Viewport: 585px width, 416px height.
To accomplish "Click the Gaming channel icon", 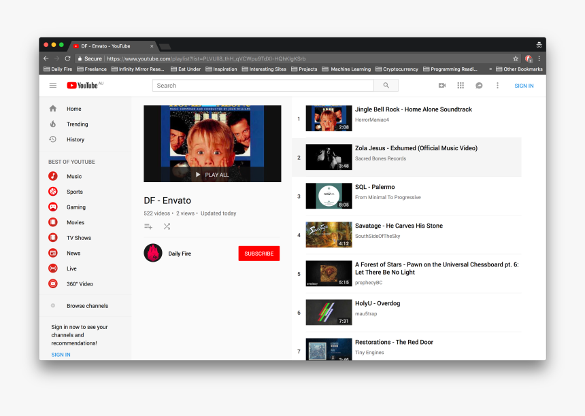I will (53, 207).
